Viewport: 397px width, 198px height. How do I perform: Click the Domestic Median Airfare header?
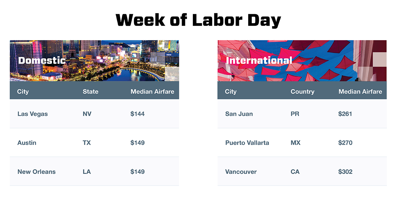tap(152, 91)
